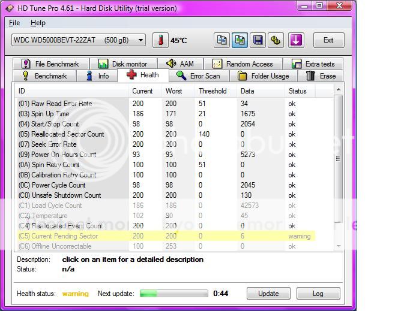
Task: Open the drive selection dropdown
Action: 79,40
